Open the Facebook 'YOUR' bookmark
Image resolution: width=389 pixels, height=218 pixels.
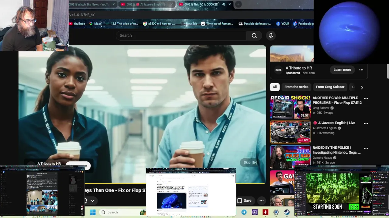tap(283, 24)
